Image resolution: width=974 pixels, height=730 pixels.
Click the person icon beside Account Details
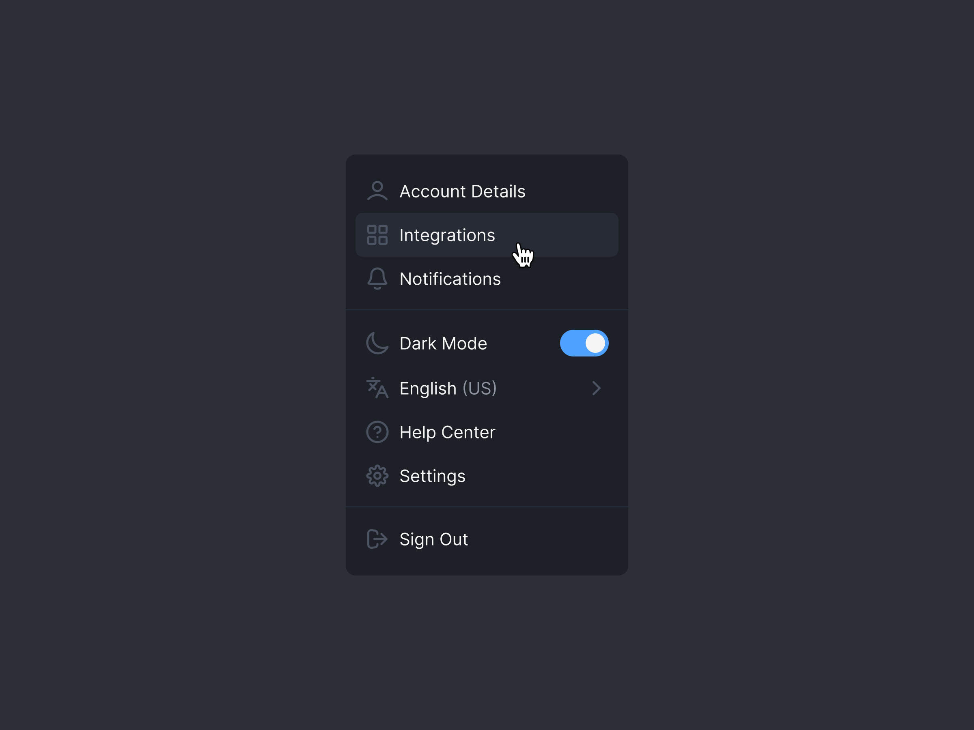pos(377,191)
